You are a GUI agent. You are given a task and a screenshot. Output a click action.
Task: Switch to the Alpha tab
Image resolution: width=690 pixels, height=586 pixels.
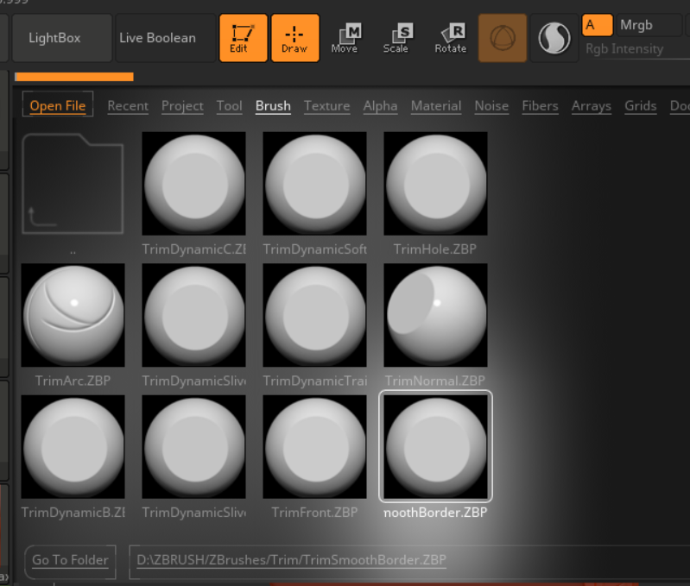380,106
